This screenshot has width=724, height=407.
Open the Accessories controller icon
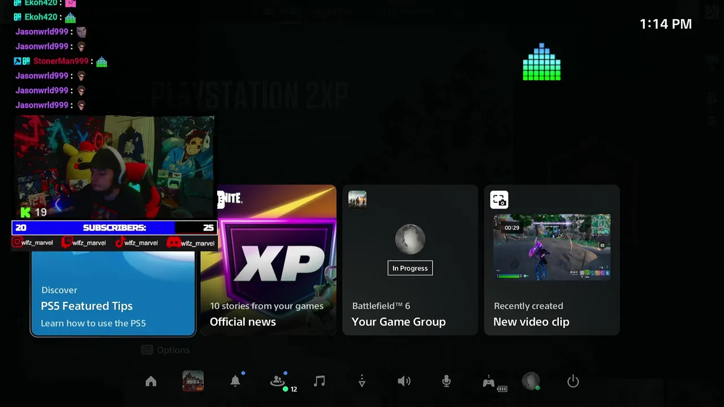click(x=489, y=382)
